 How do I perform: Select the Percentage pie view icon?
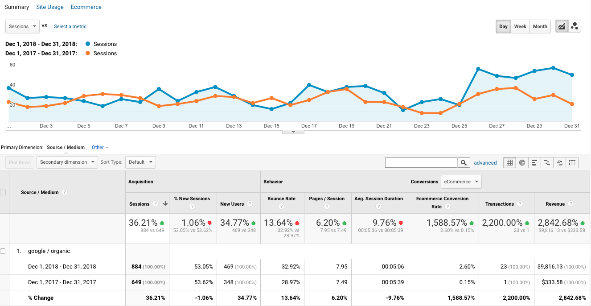[522, 163]
